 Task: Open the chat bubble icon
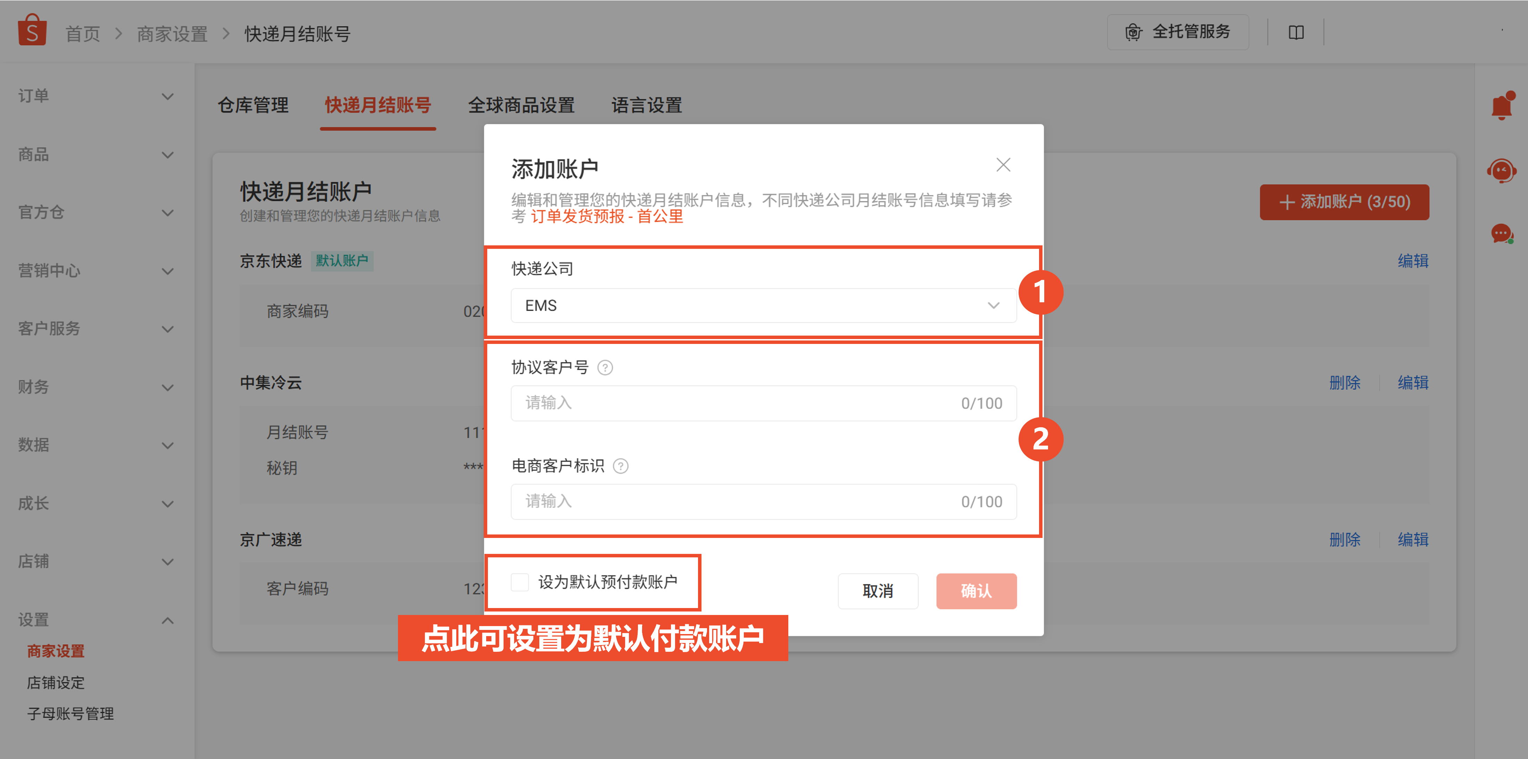[x=1502, y=234]
